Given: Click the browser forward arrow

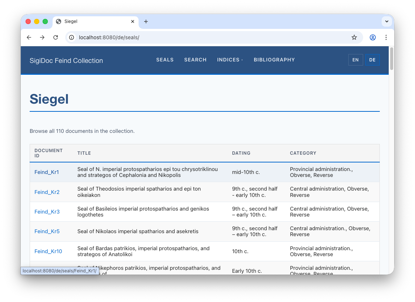Looking at the screenshot, I should tap(42, 37).
